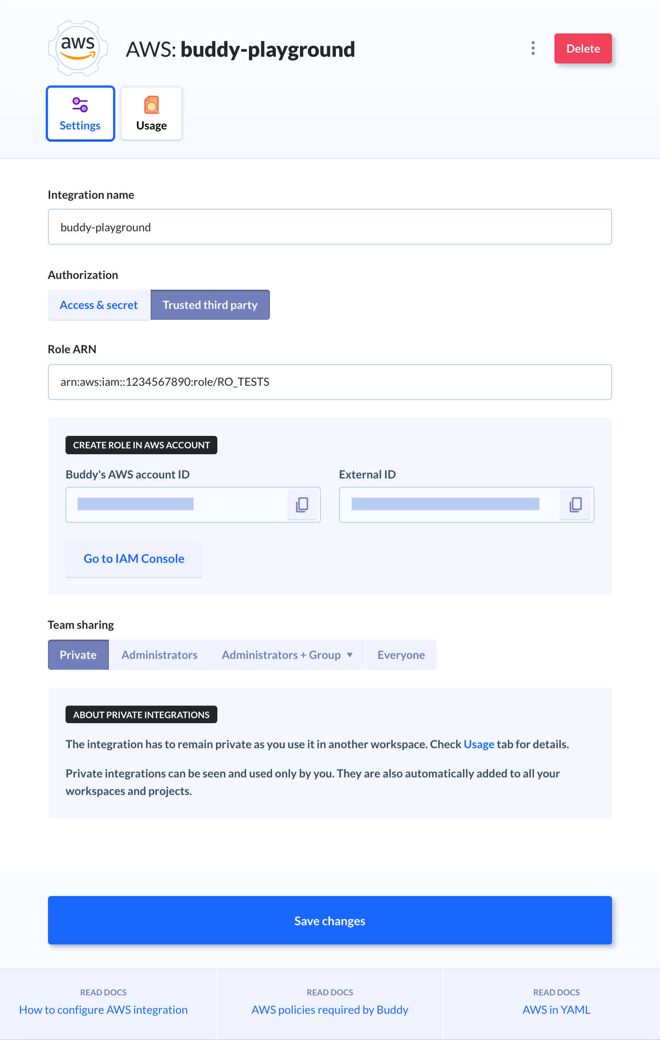The image size is (660, 1040).
Task: Set team sharing to Administrators
Action: 159,655
